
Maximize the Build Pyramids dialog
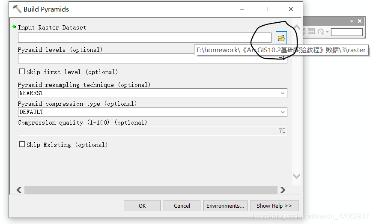266,9
